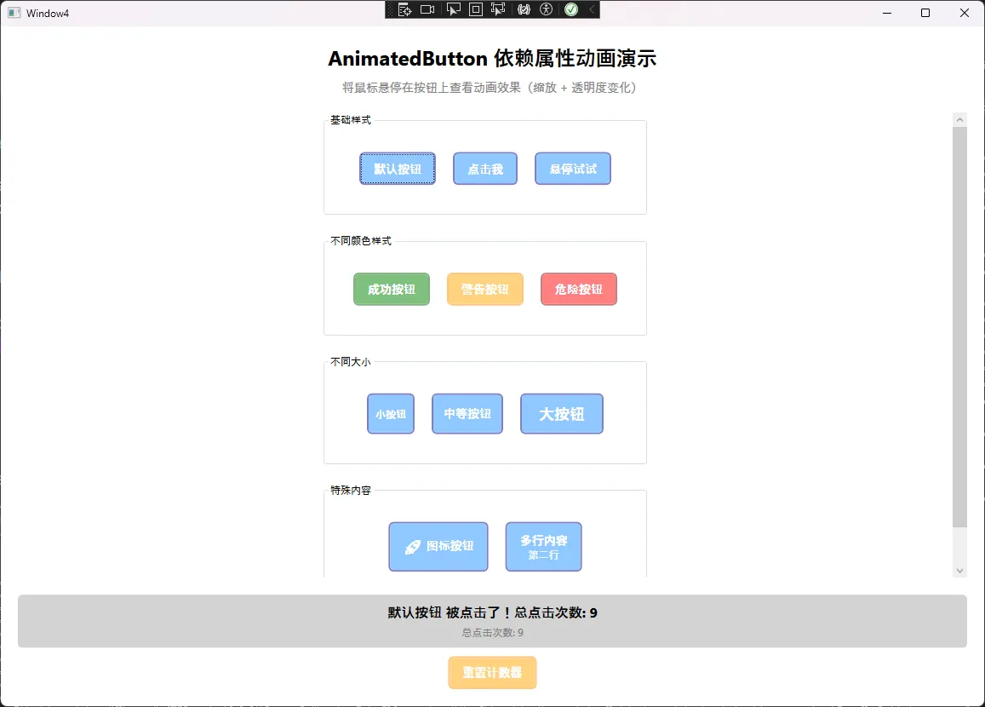
Task: Open the accessibility checker person icon
Action: tap(547, 9)
